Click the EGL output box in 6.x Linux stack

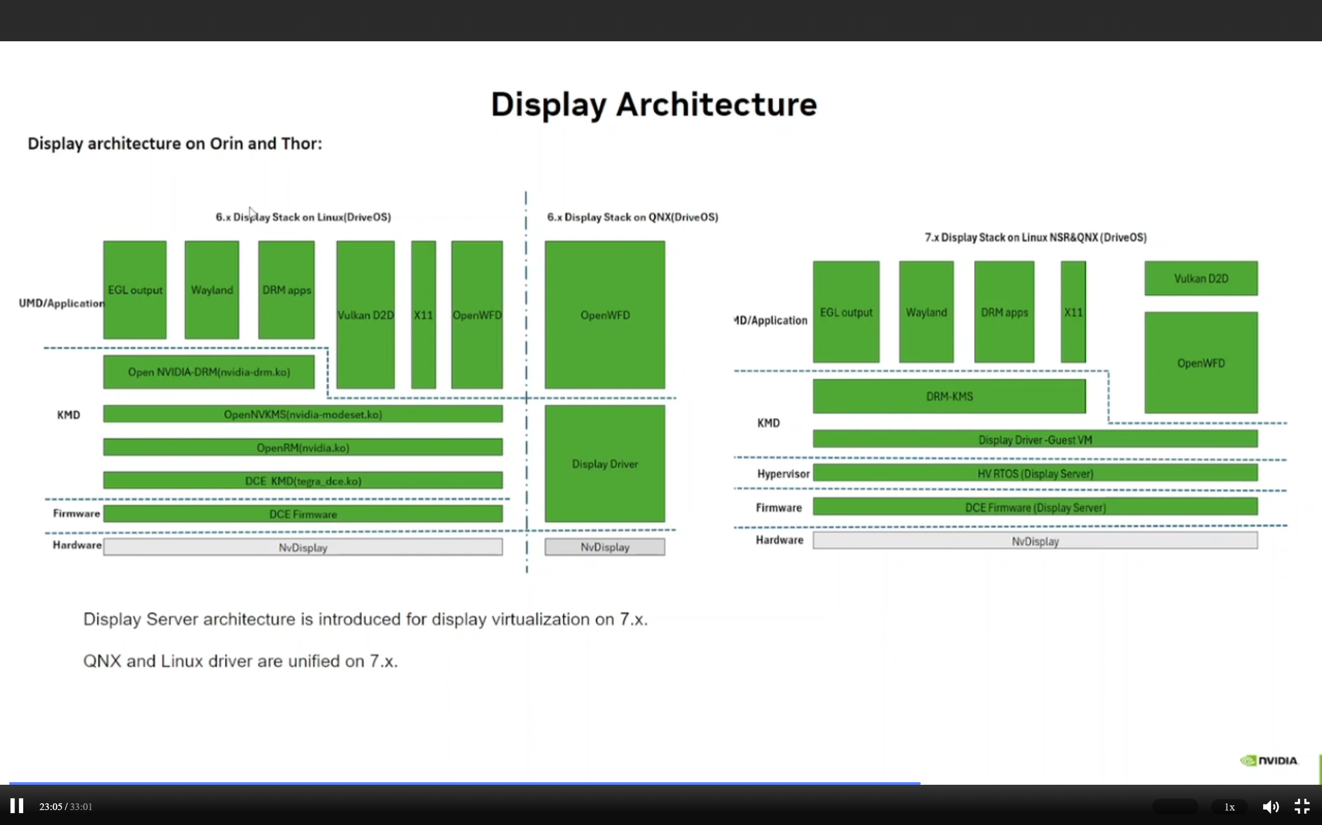click(x=135, y=290)
